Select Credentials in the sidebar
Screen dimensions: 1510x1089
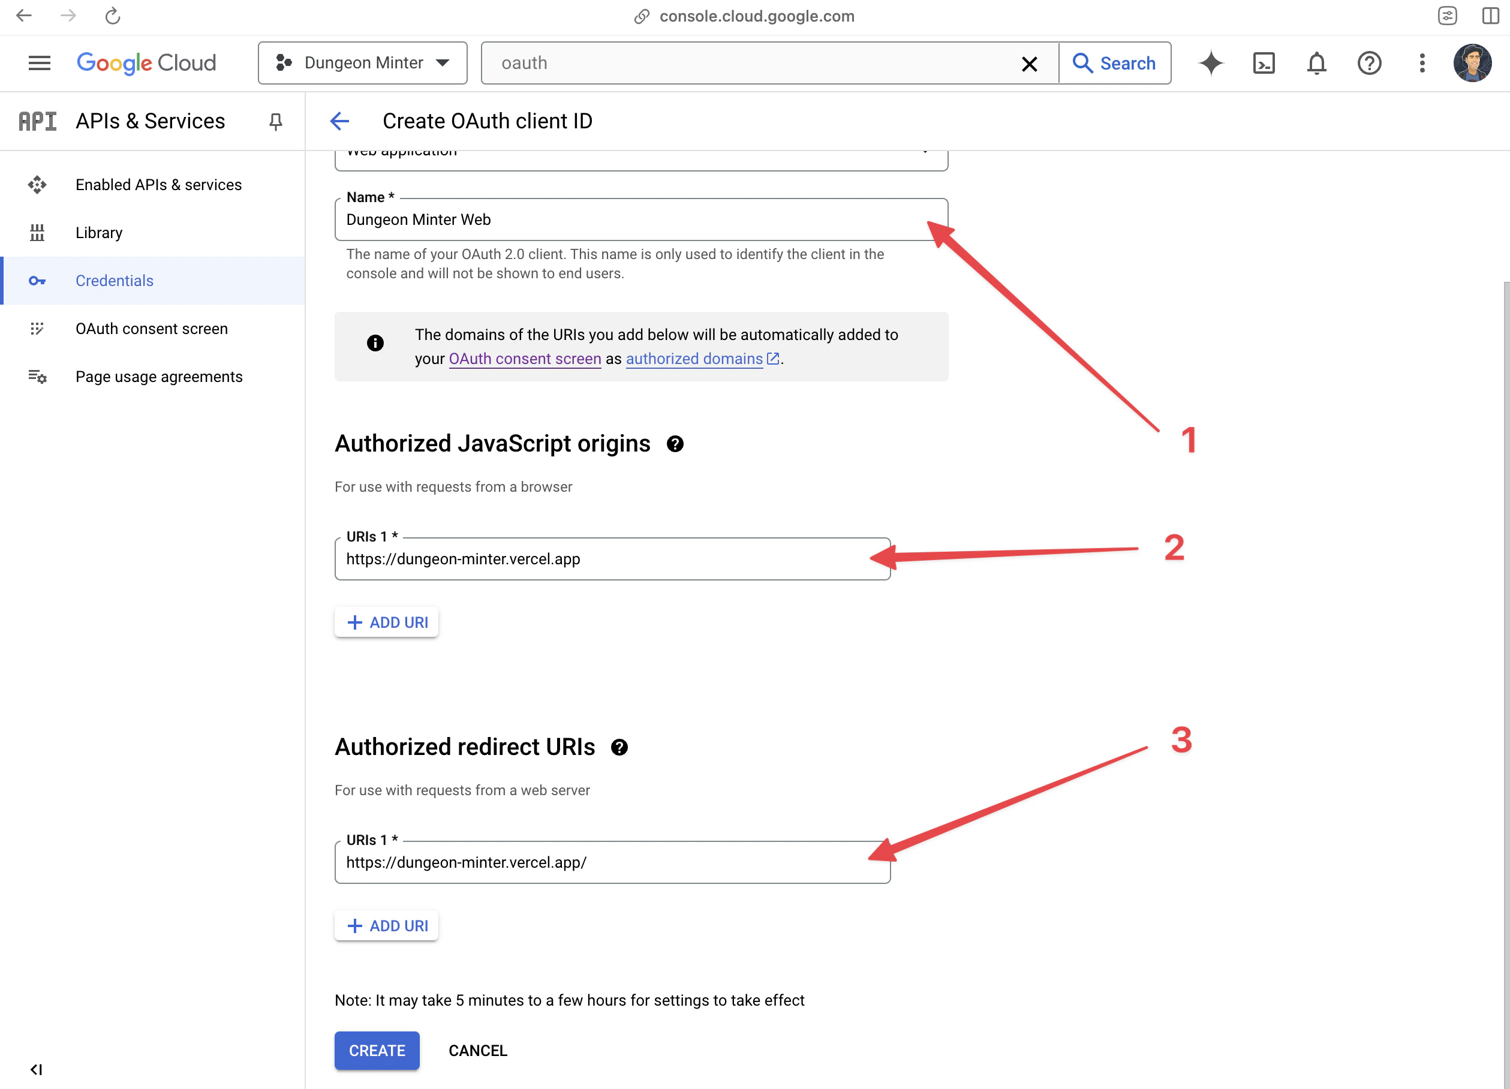pyautogui.click(x=114, y=280)
